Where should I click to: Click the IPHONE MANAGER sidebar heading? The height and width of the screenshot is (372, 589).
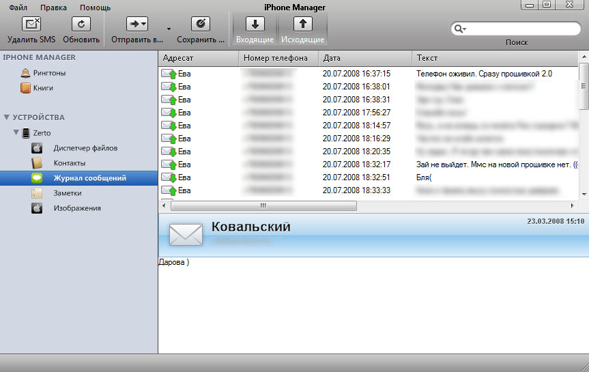coord(40,57)
